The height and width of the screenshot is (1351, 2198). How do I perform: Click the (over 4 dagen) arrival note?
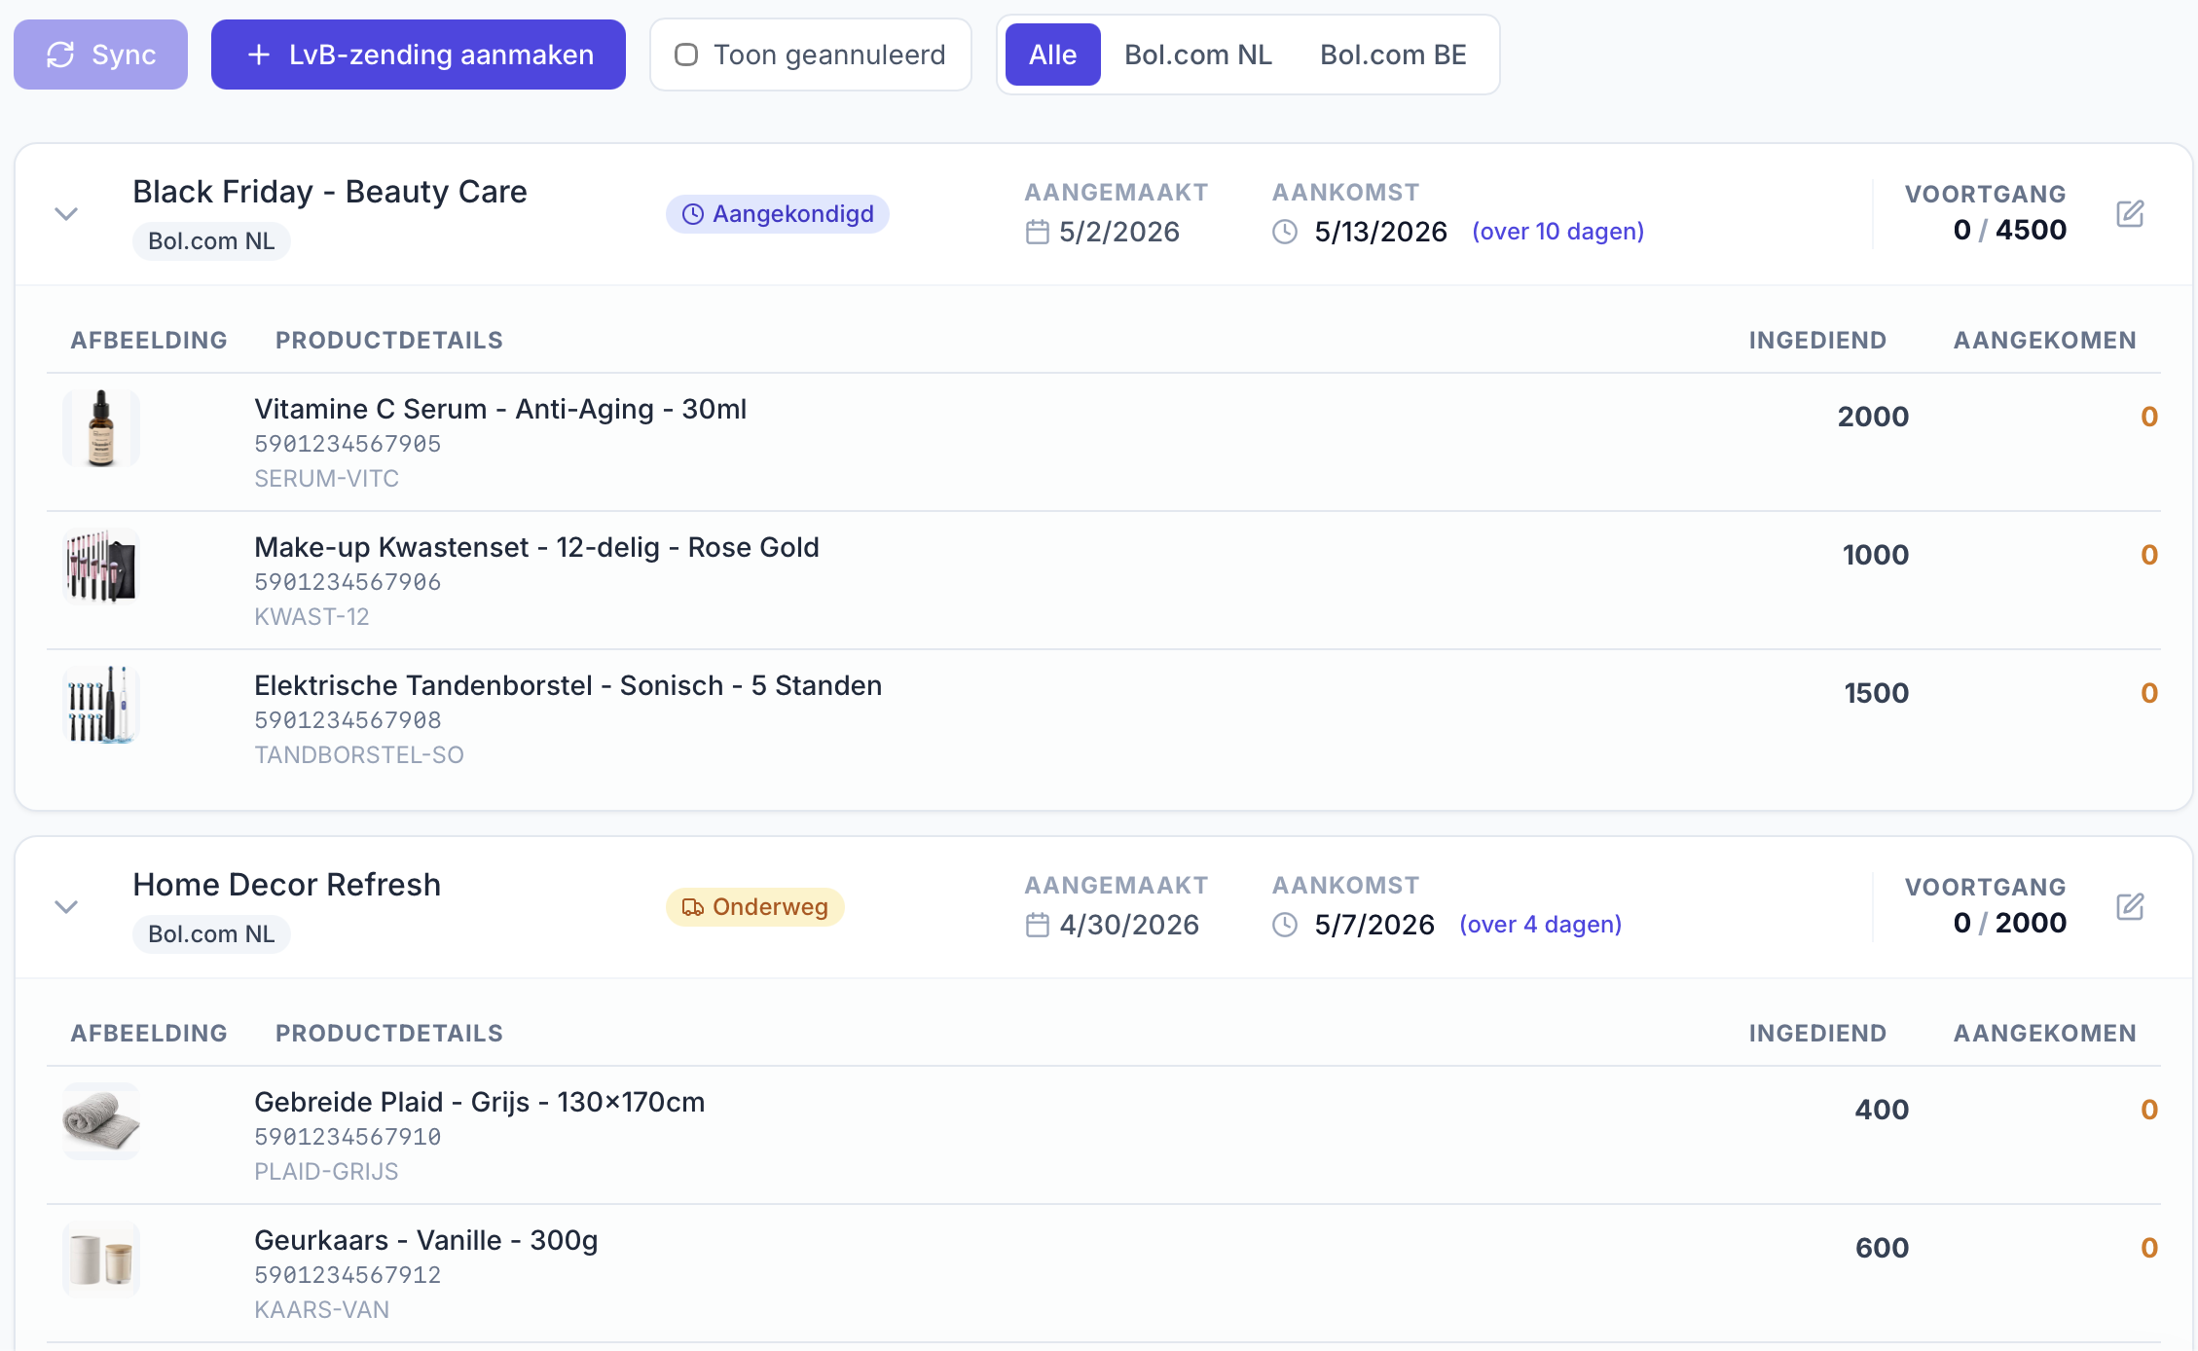point(1540,925)
